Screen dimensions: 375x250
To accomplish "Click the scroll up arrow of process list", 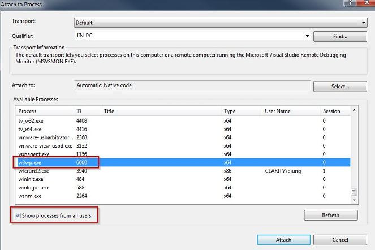I will tap(354, 110).
